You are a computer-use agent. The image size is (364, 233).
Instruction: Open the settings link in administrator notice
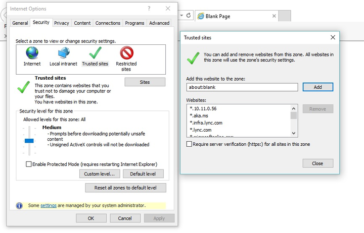click(49, 205)
